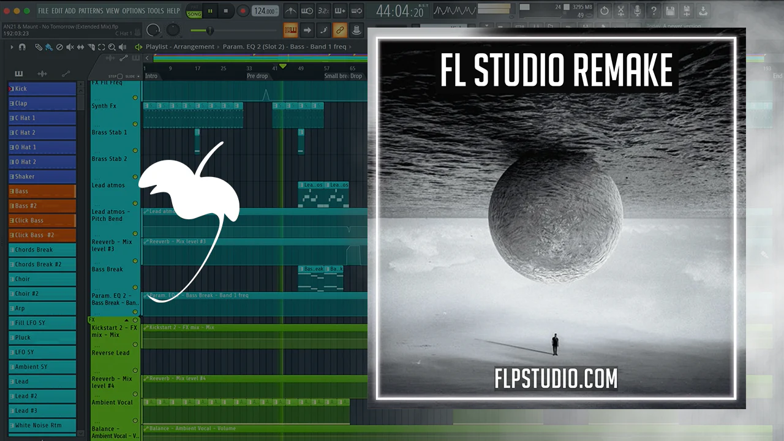Open the HELP menu
Image resolution: width=784 pixels, height=441 pixels.
[173, 11]
